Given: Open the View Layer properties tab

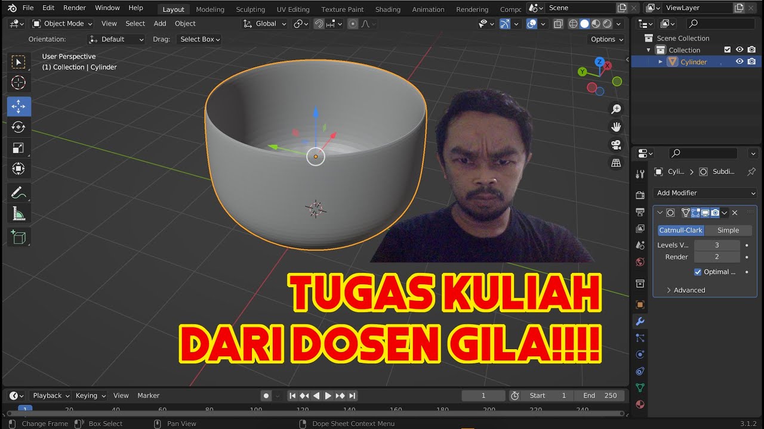Looking at the screenshot, I should click(640, 228).
